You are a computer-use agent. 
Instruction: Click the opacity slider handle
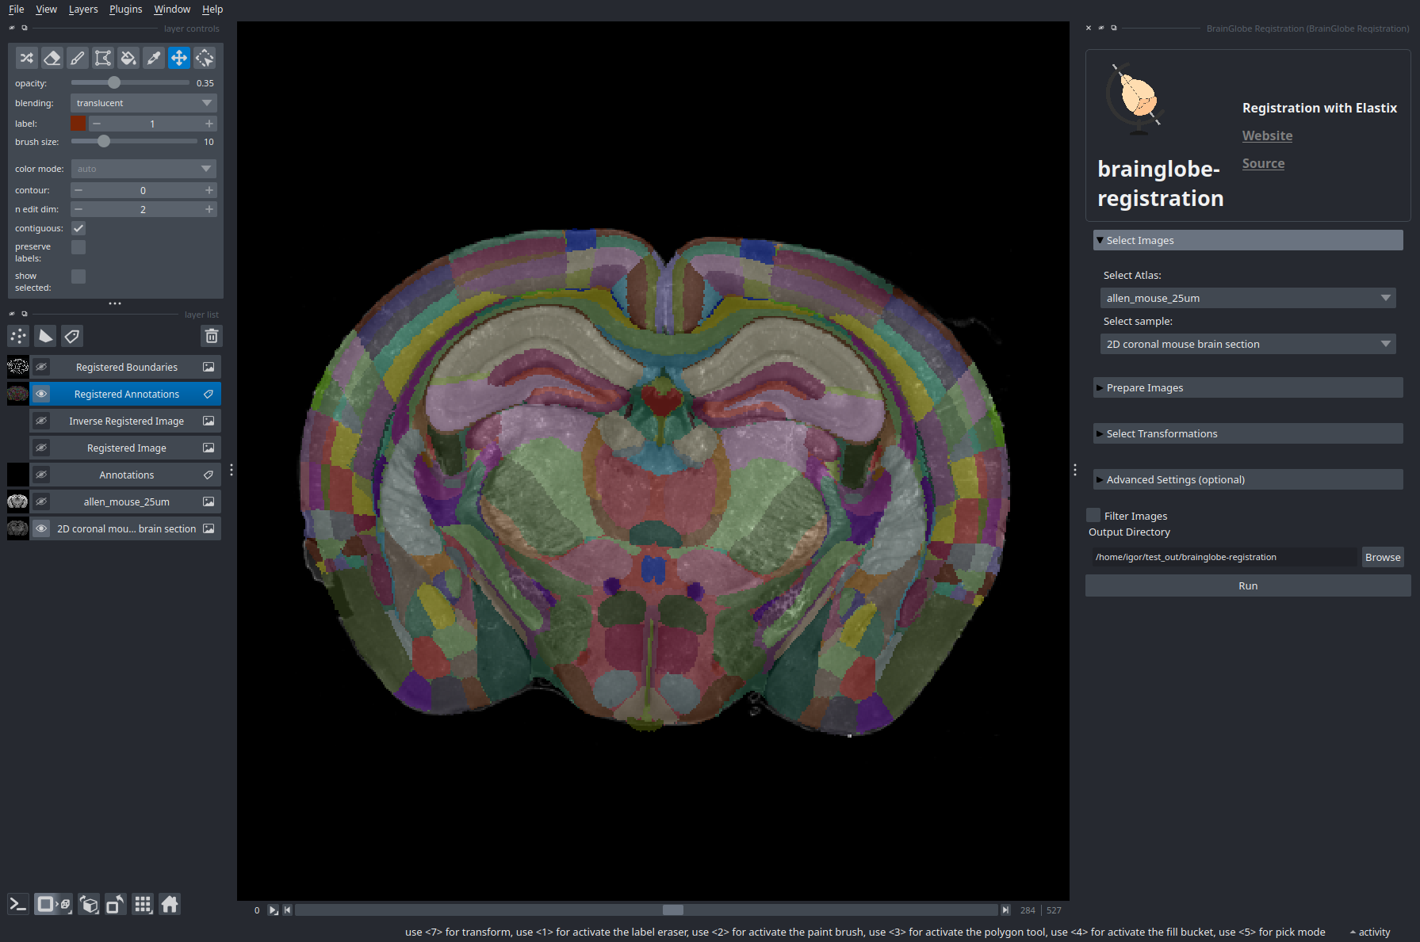pyautogui.click(x=114, y=82)
